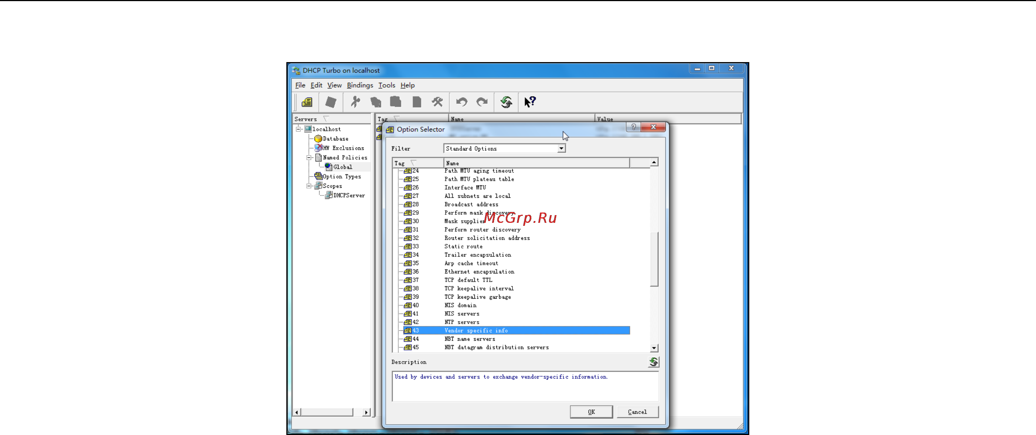Select the NTP servers row
This screenshot has width=1036, height=435.
pyautogui.click(x=517, y=322)
